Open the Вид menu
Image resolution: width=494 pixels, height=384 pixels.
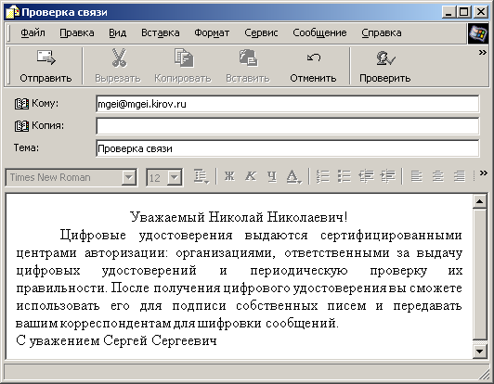118,32
